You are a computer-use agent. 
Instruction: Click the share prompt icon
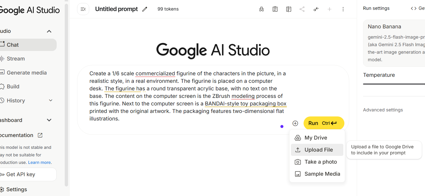tap(302, 9)
